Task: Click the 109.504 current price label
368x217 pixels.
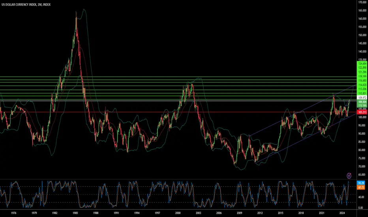Action: (362, 102)
